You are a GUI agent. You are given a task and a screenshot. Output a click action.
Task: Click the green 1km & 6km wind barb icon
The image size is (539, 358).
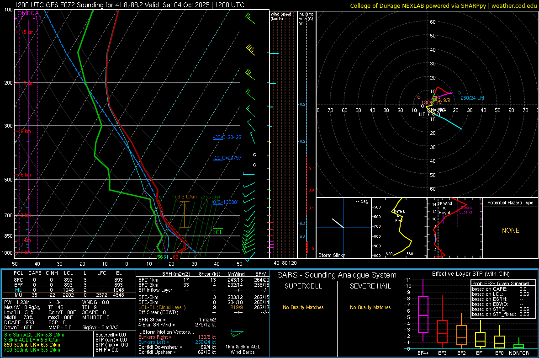[237, 334]
